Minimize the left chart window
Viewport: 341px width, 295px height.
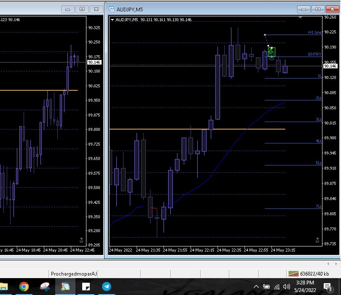coord(67,9)
